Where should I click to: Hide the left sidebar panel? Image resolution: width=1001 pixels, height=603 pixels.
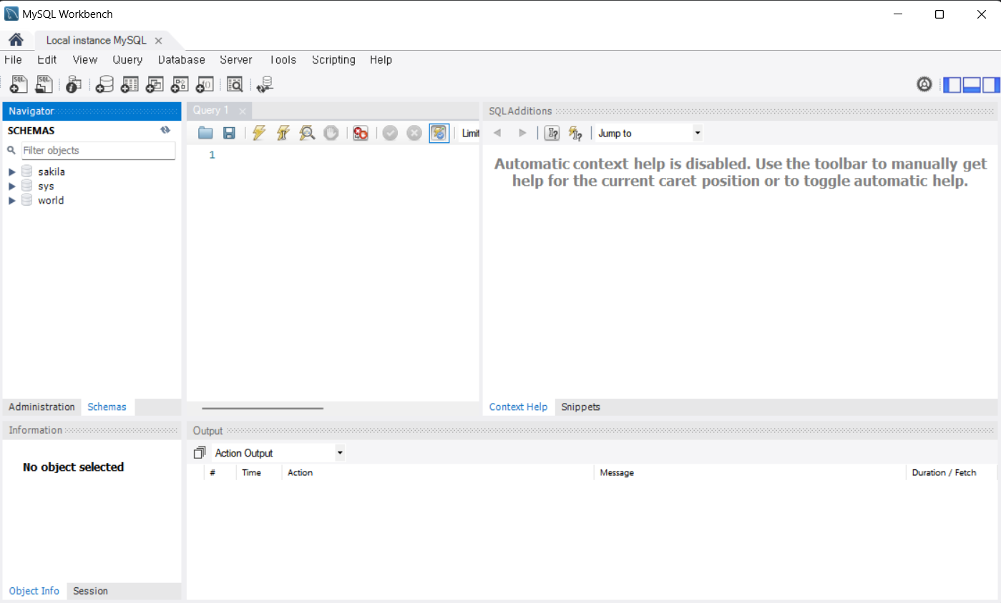coord(952,84)
